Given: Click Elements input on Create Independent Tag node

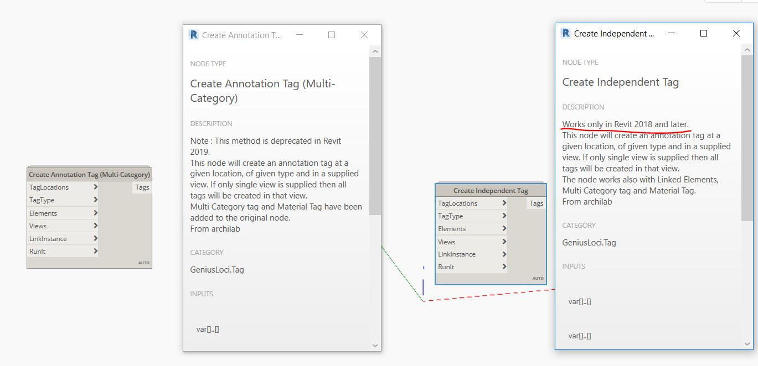Looking at the screenshot, I should 452,229.
